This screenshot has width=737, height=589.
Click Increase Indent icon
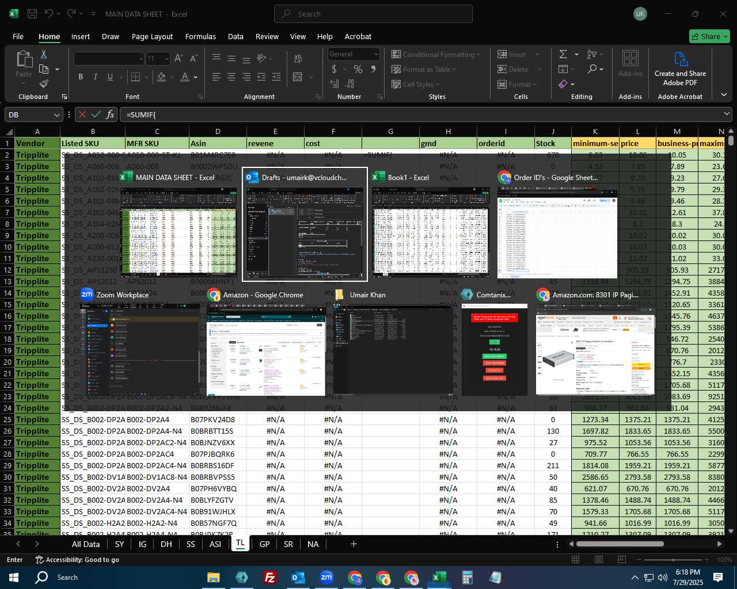(276, 77)
